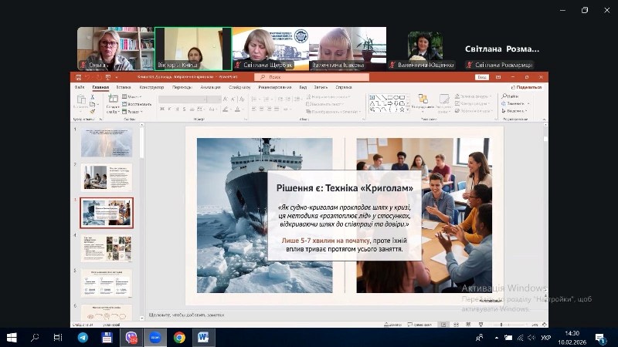Click the Поделиться share button
The width and height of the screenshot is (618, 347).
click(527, 87)
